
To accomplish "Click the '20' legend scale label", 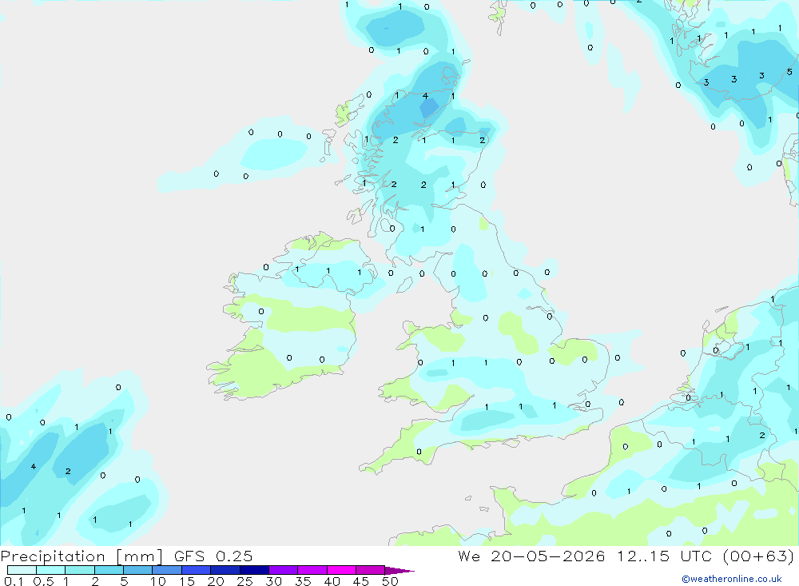I will point(216,581).
